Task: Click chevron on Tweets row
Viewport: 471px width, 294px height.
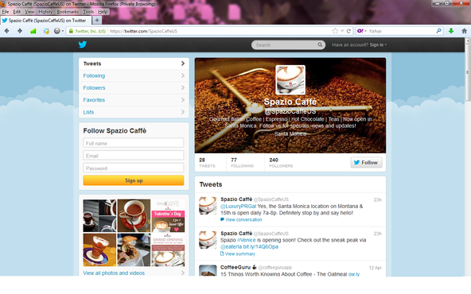Action: pos(183,64)
